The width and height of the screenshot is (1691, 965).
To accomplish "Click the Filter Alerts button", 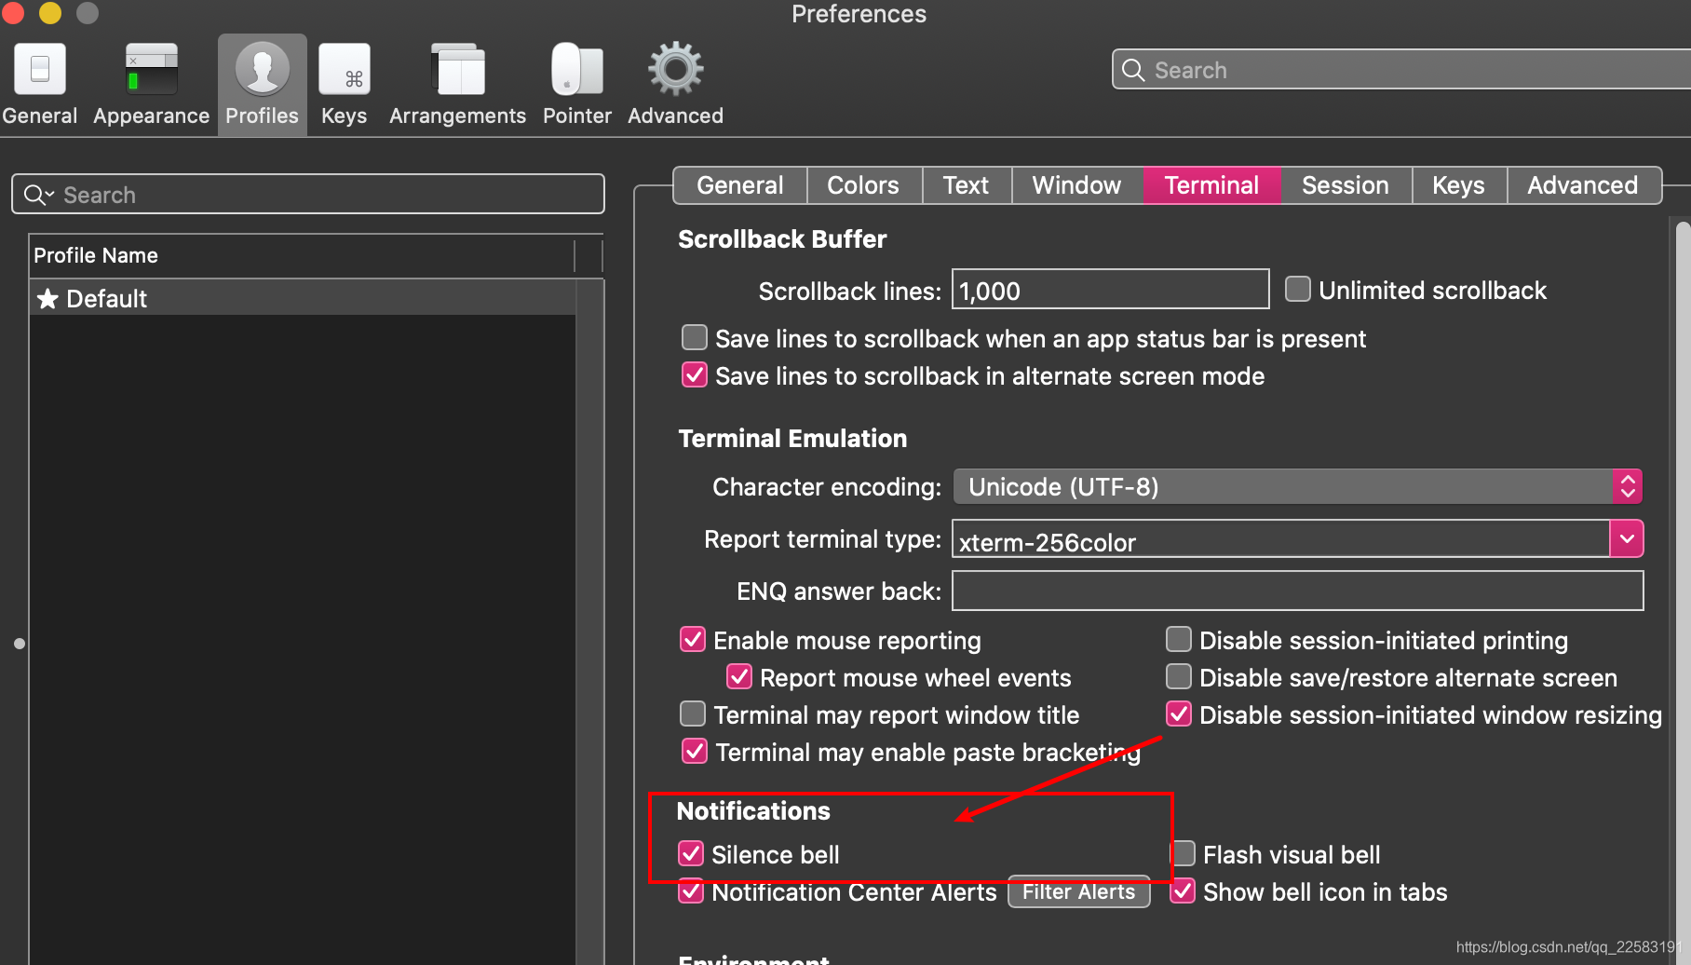I will coord(1077,891).
